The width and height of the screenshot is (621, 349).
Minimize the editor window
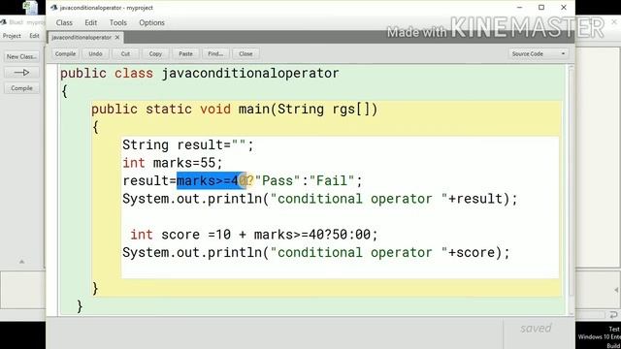pos(520,8)
